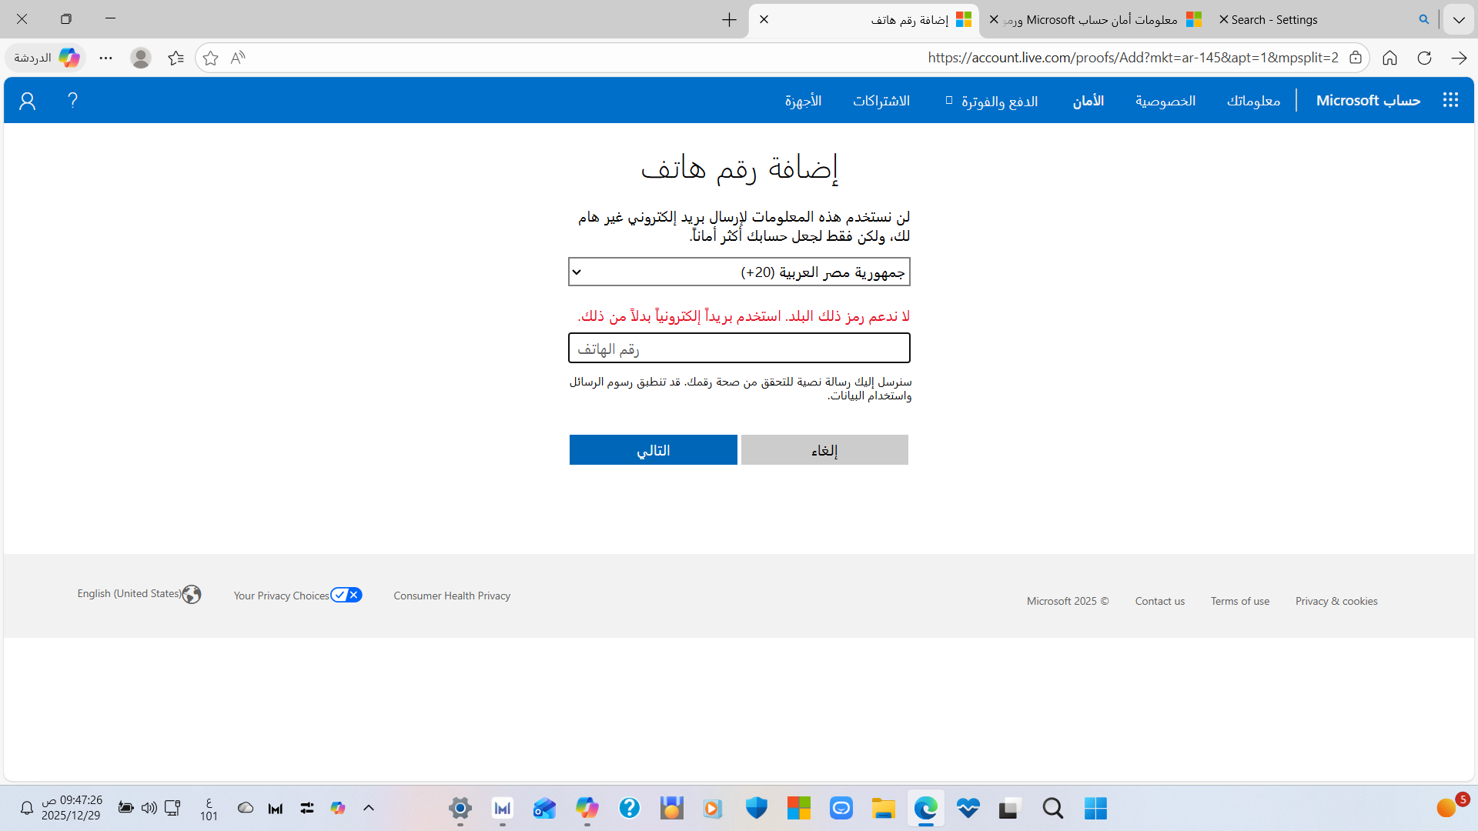Open the Consumer Health Privacy link

coord(452,596)
